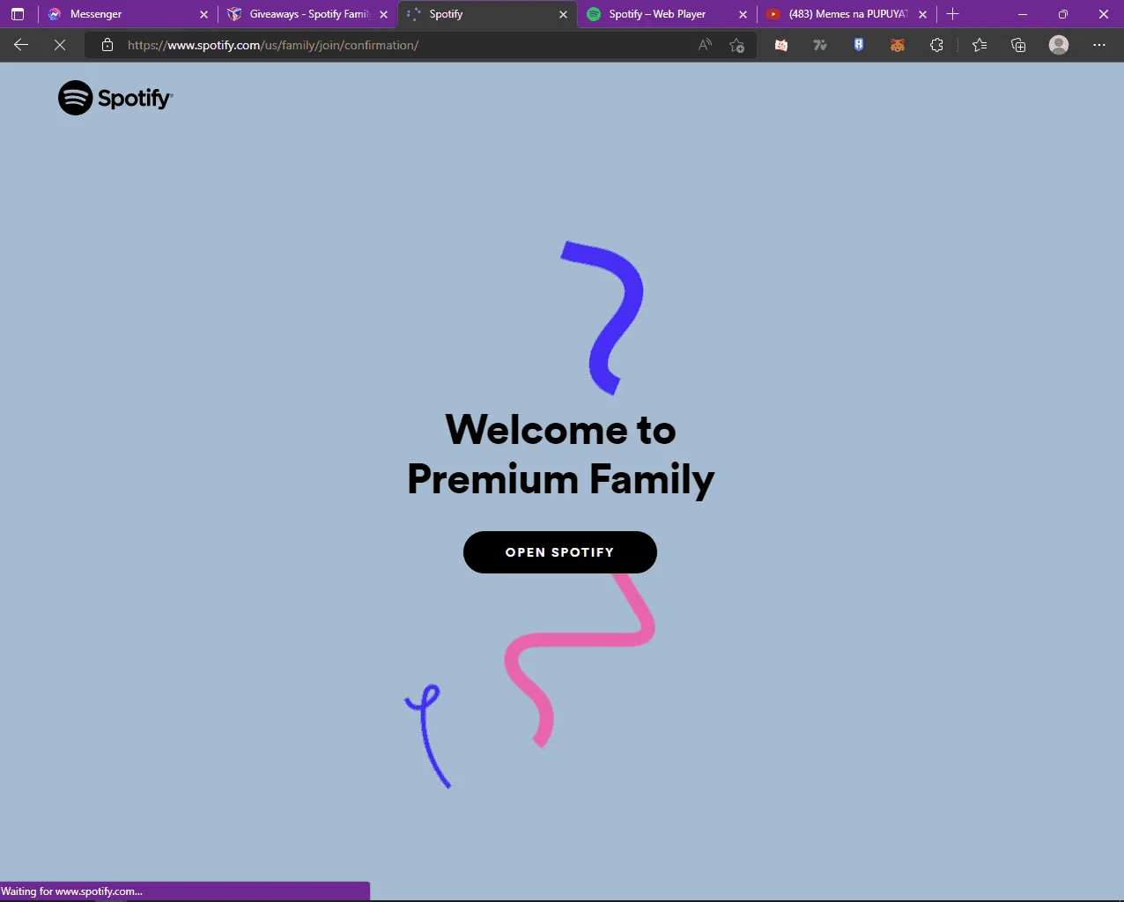Click the Spotify logo in page header
This screenshot has height=902, width=1124.
[115, 98]
